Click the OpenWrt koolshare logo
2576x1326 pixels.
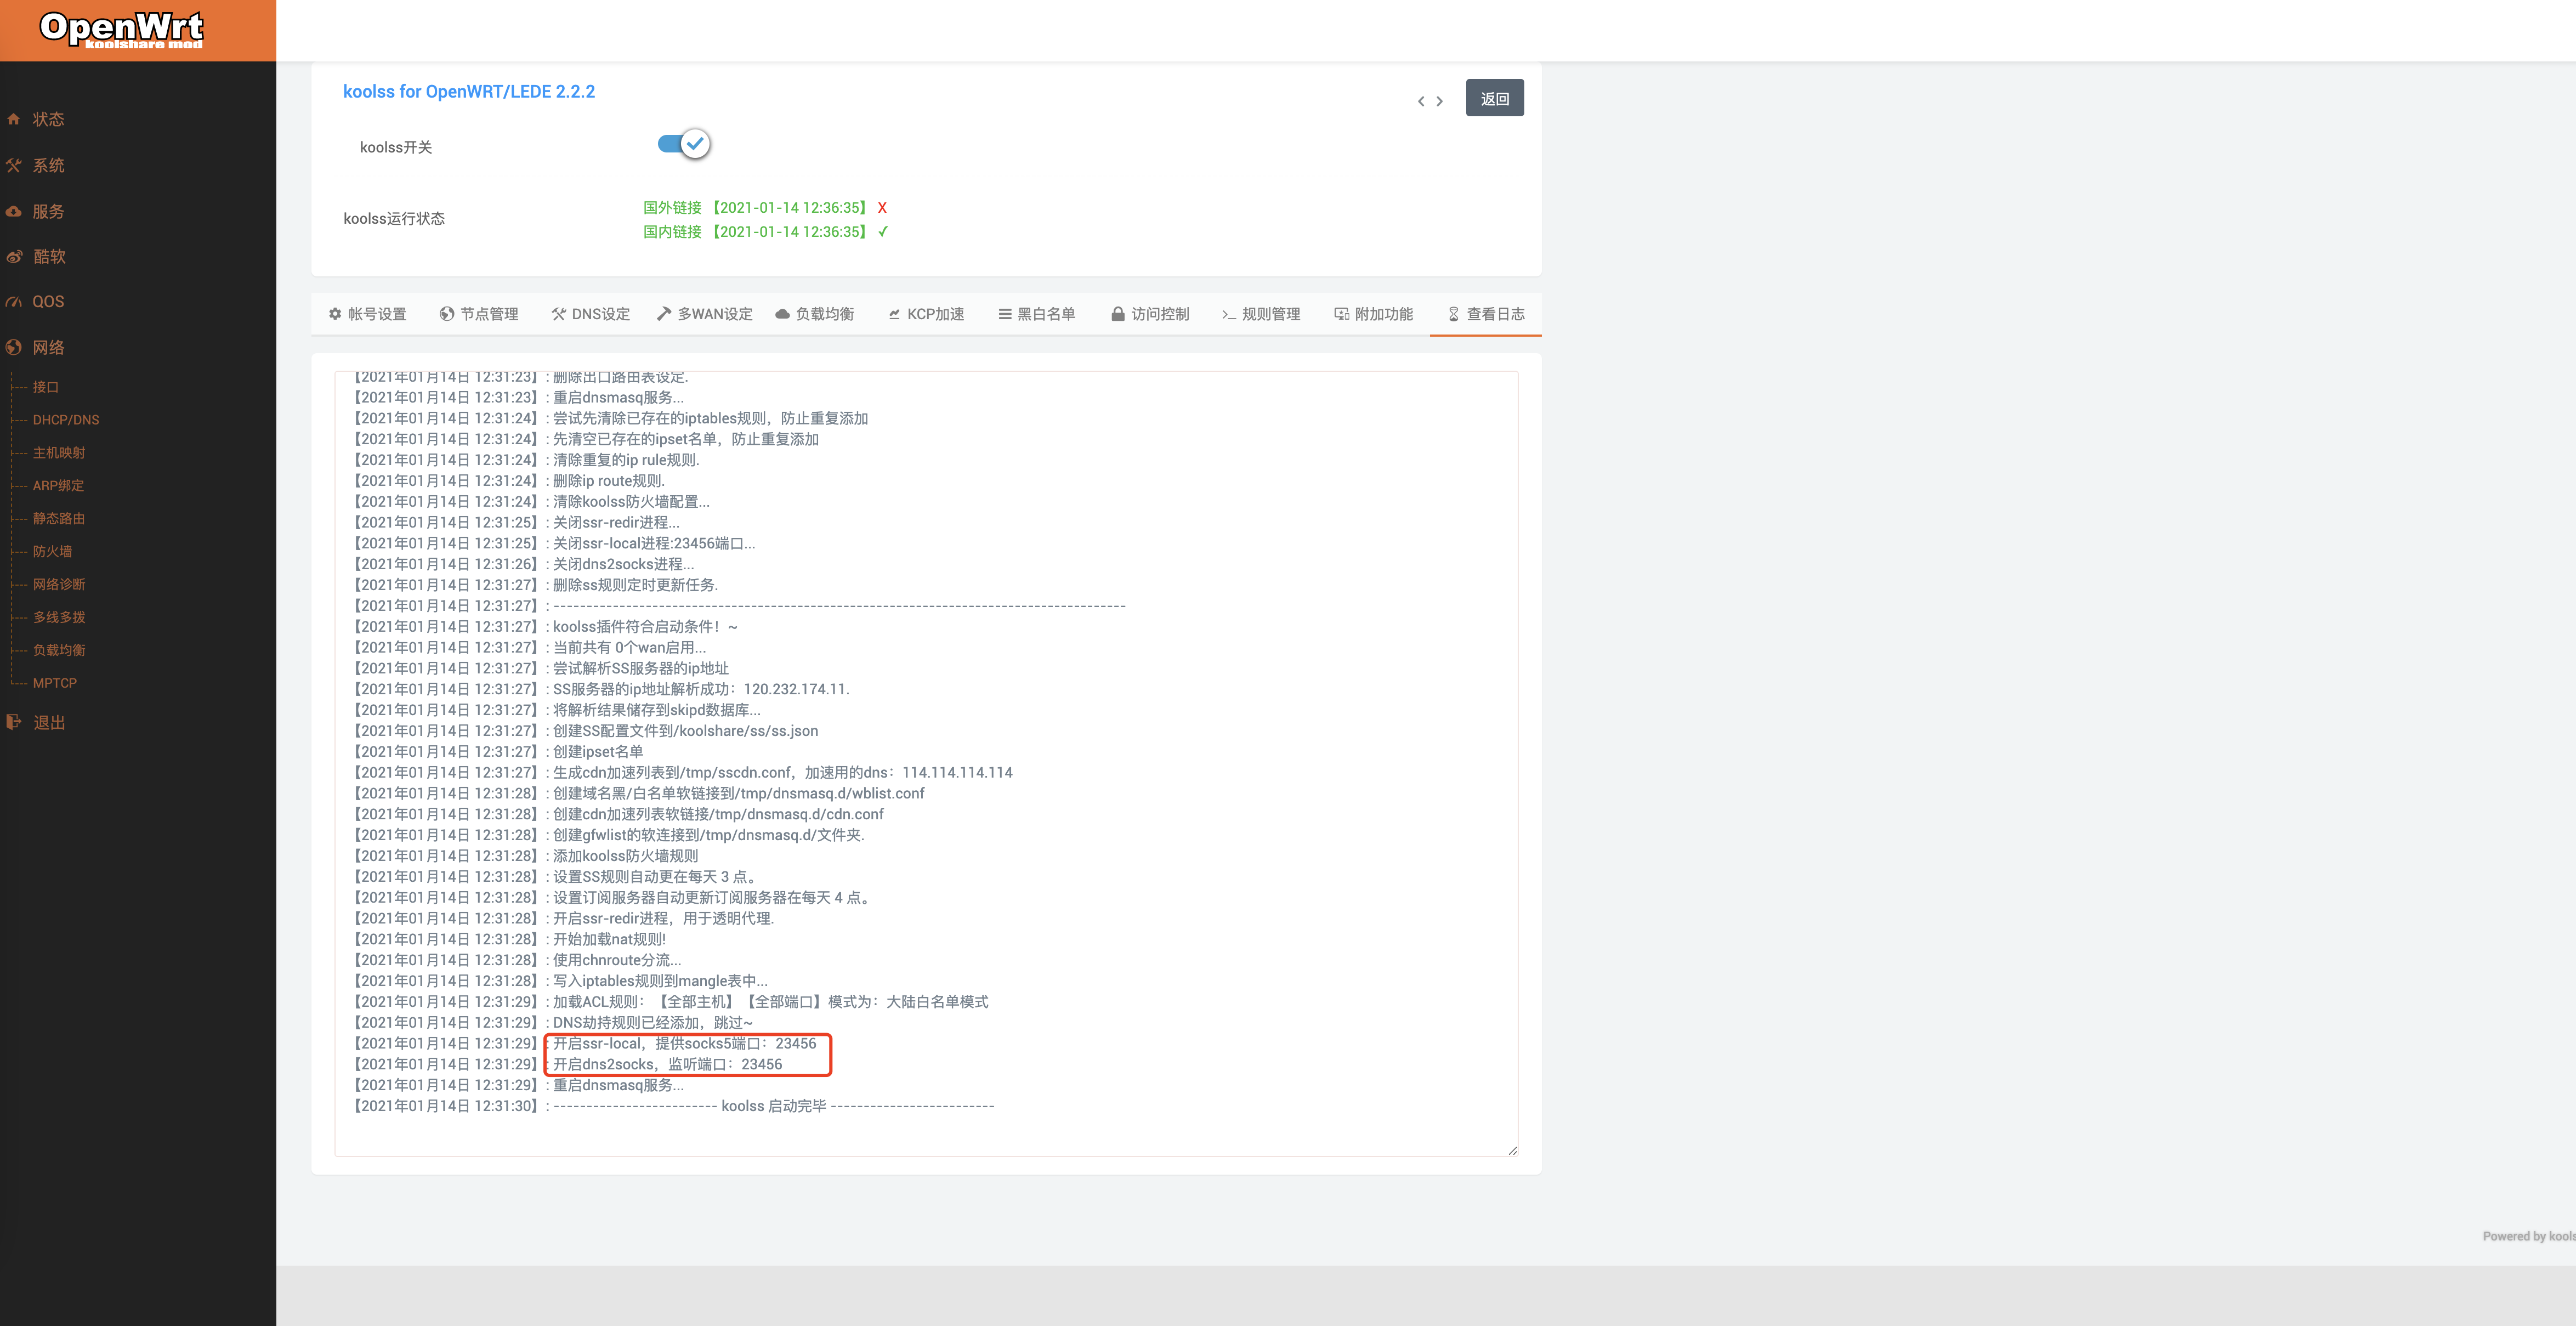point(121,29)
